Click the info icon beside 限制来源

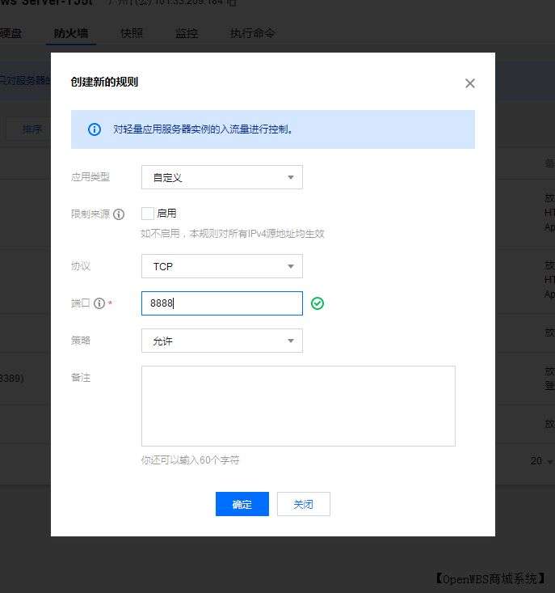pos(119,214)
